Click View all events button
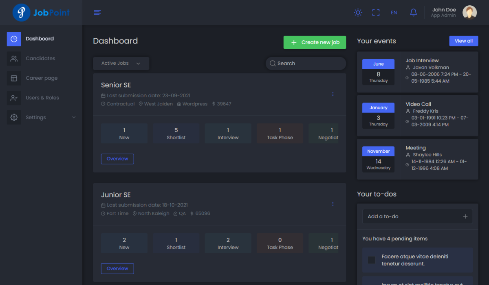This screenshot has height=285, width=489. [463, 41]
